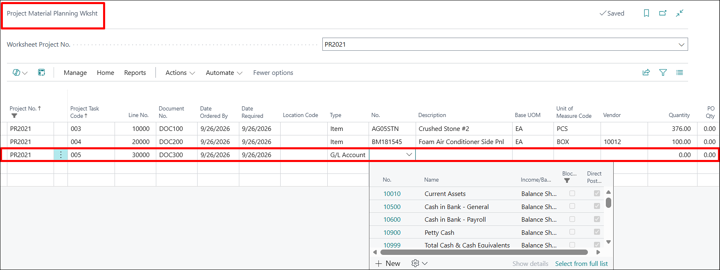
Task: Toggle Direct Posting checkbox for account 10500
Action: click(x=597, y=206)
